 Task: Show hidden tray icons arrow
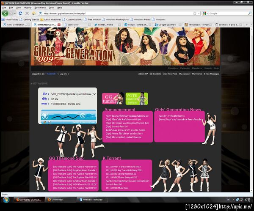click(x=234, y=200)
